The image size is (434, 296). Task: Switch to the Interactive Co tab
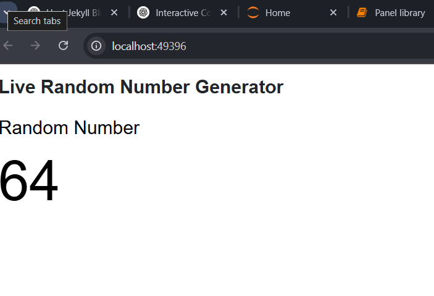pos(183,13)
